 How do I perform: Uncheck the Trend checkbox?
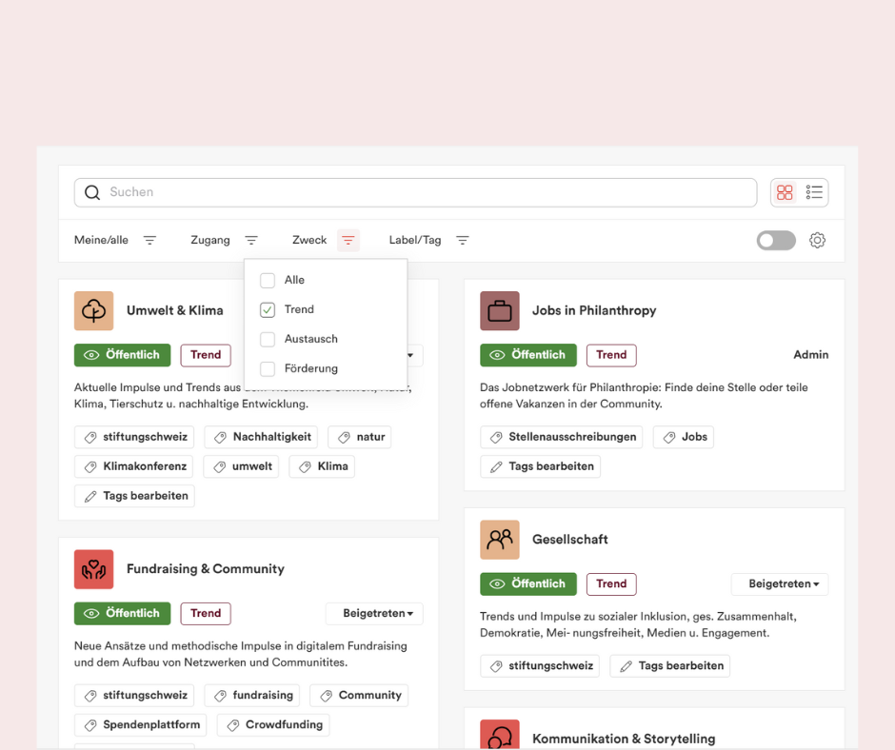268,309
